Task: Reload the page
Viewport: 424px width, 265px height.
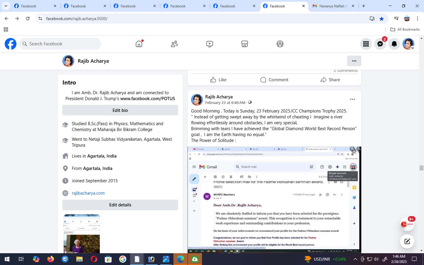Action: pos(28,19)
